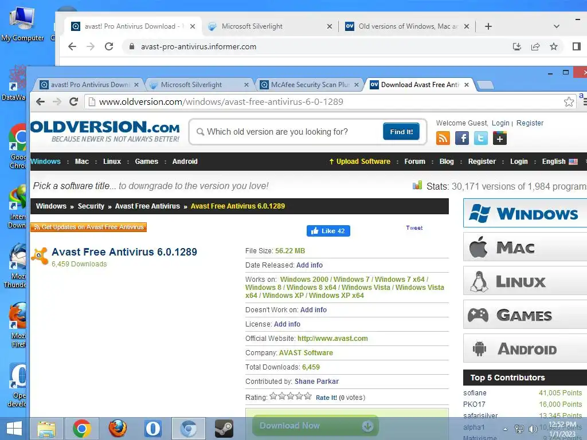Click Rate It! link

point(326,398)
